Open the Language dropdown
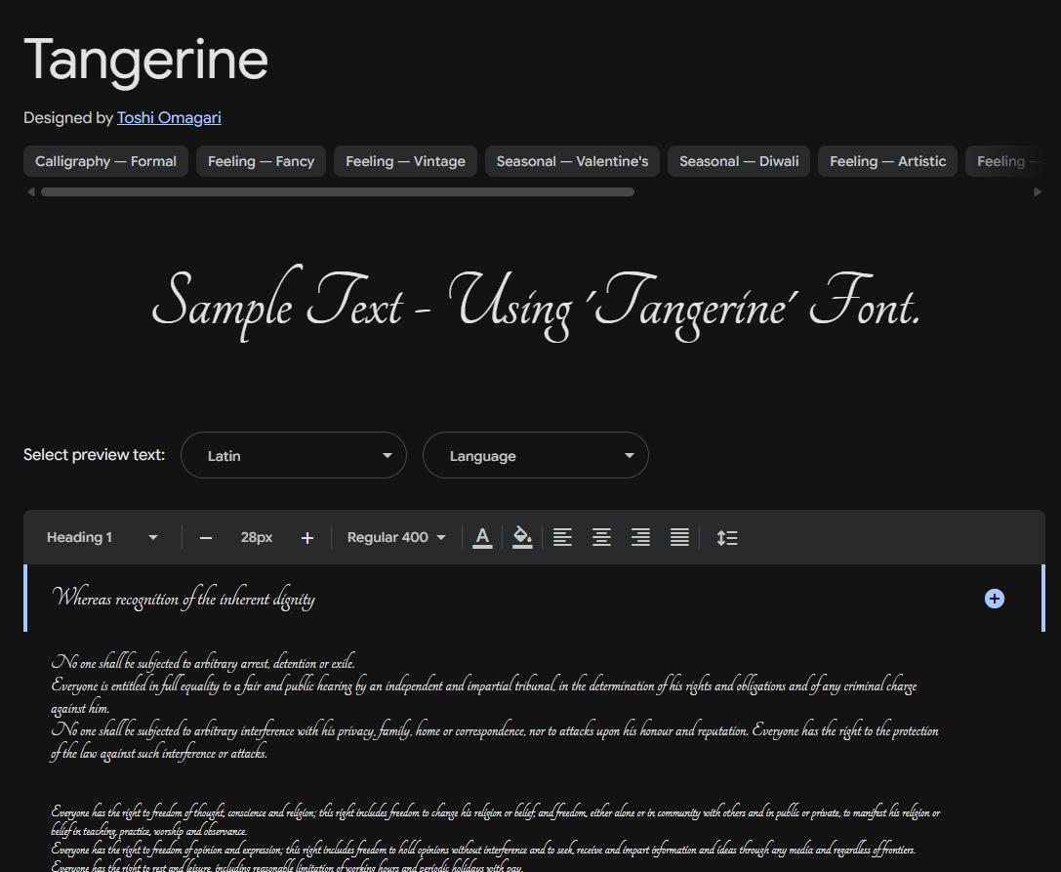This screenshot has height=872, width=1061. 536,456
